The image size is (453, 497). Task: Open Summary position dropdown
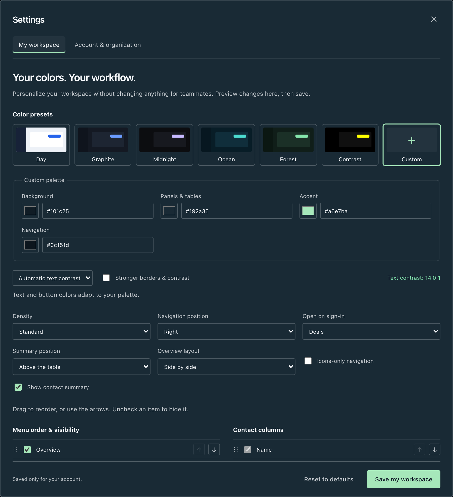(x=82, y=367)
